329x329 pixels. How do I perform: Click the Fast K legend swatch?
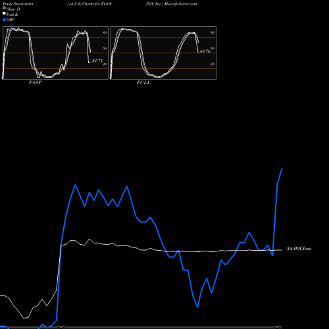point(4,14)
